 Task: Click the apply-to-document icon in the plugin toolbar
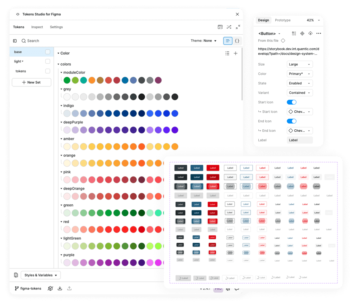220,27
